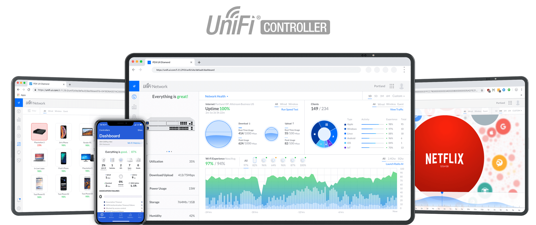Select the 1D time range in center window
Image resolution: width=536 pixels, height=225 pixels.
370,96
